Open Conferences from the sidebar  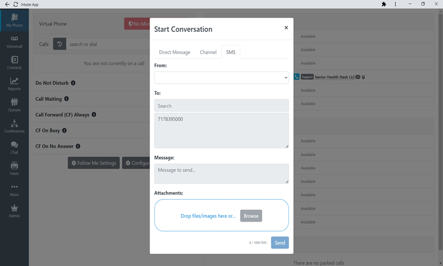pyautogui.click(x=14, y=126)
